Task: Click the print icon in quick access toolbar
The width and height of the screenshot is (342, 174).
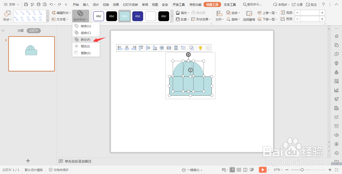Action: pos(39,4)
